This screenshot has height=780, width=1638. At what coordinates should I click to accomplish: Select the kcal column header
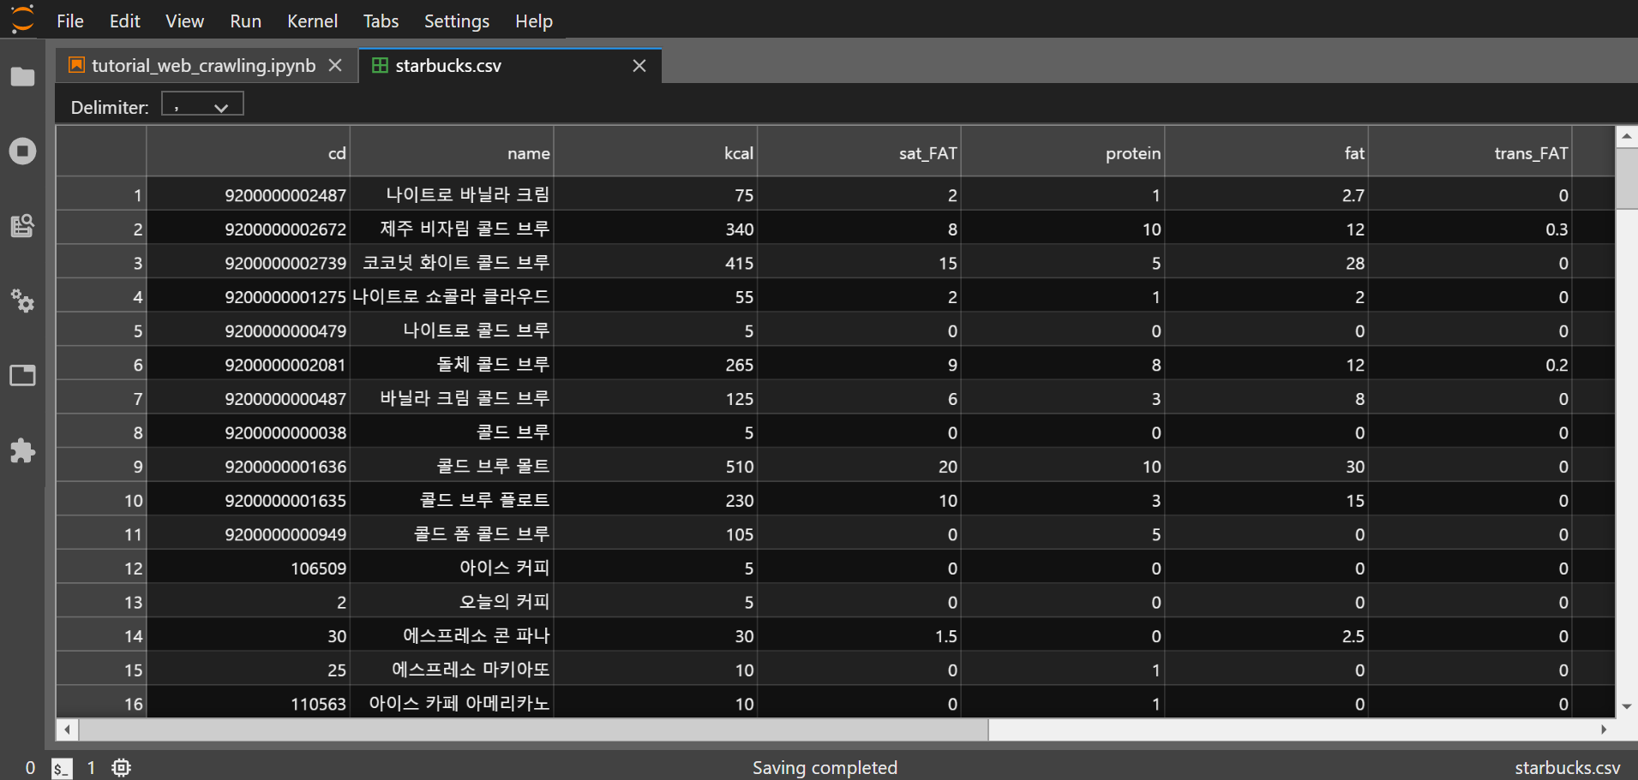pyautogui.click(x=656, y=152)
